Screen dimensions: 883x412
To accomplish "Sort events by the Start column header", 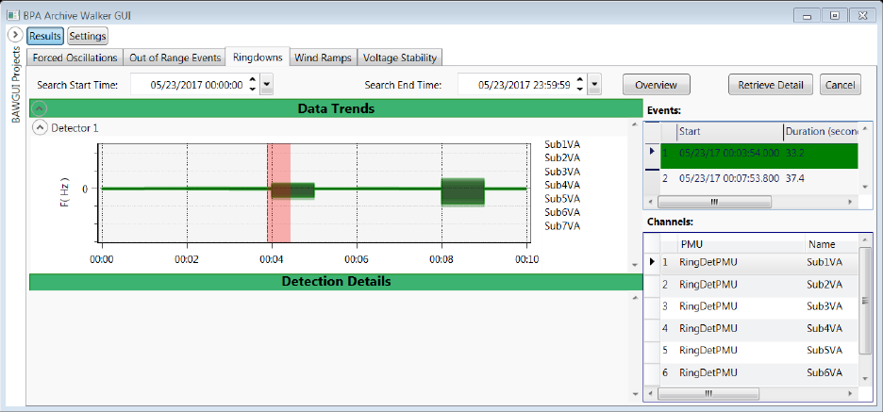I will pyautogui.click(x=730, y=131).
